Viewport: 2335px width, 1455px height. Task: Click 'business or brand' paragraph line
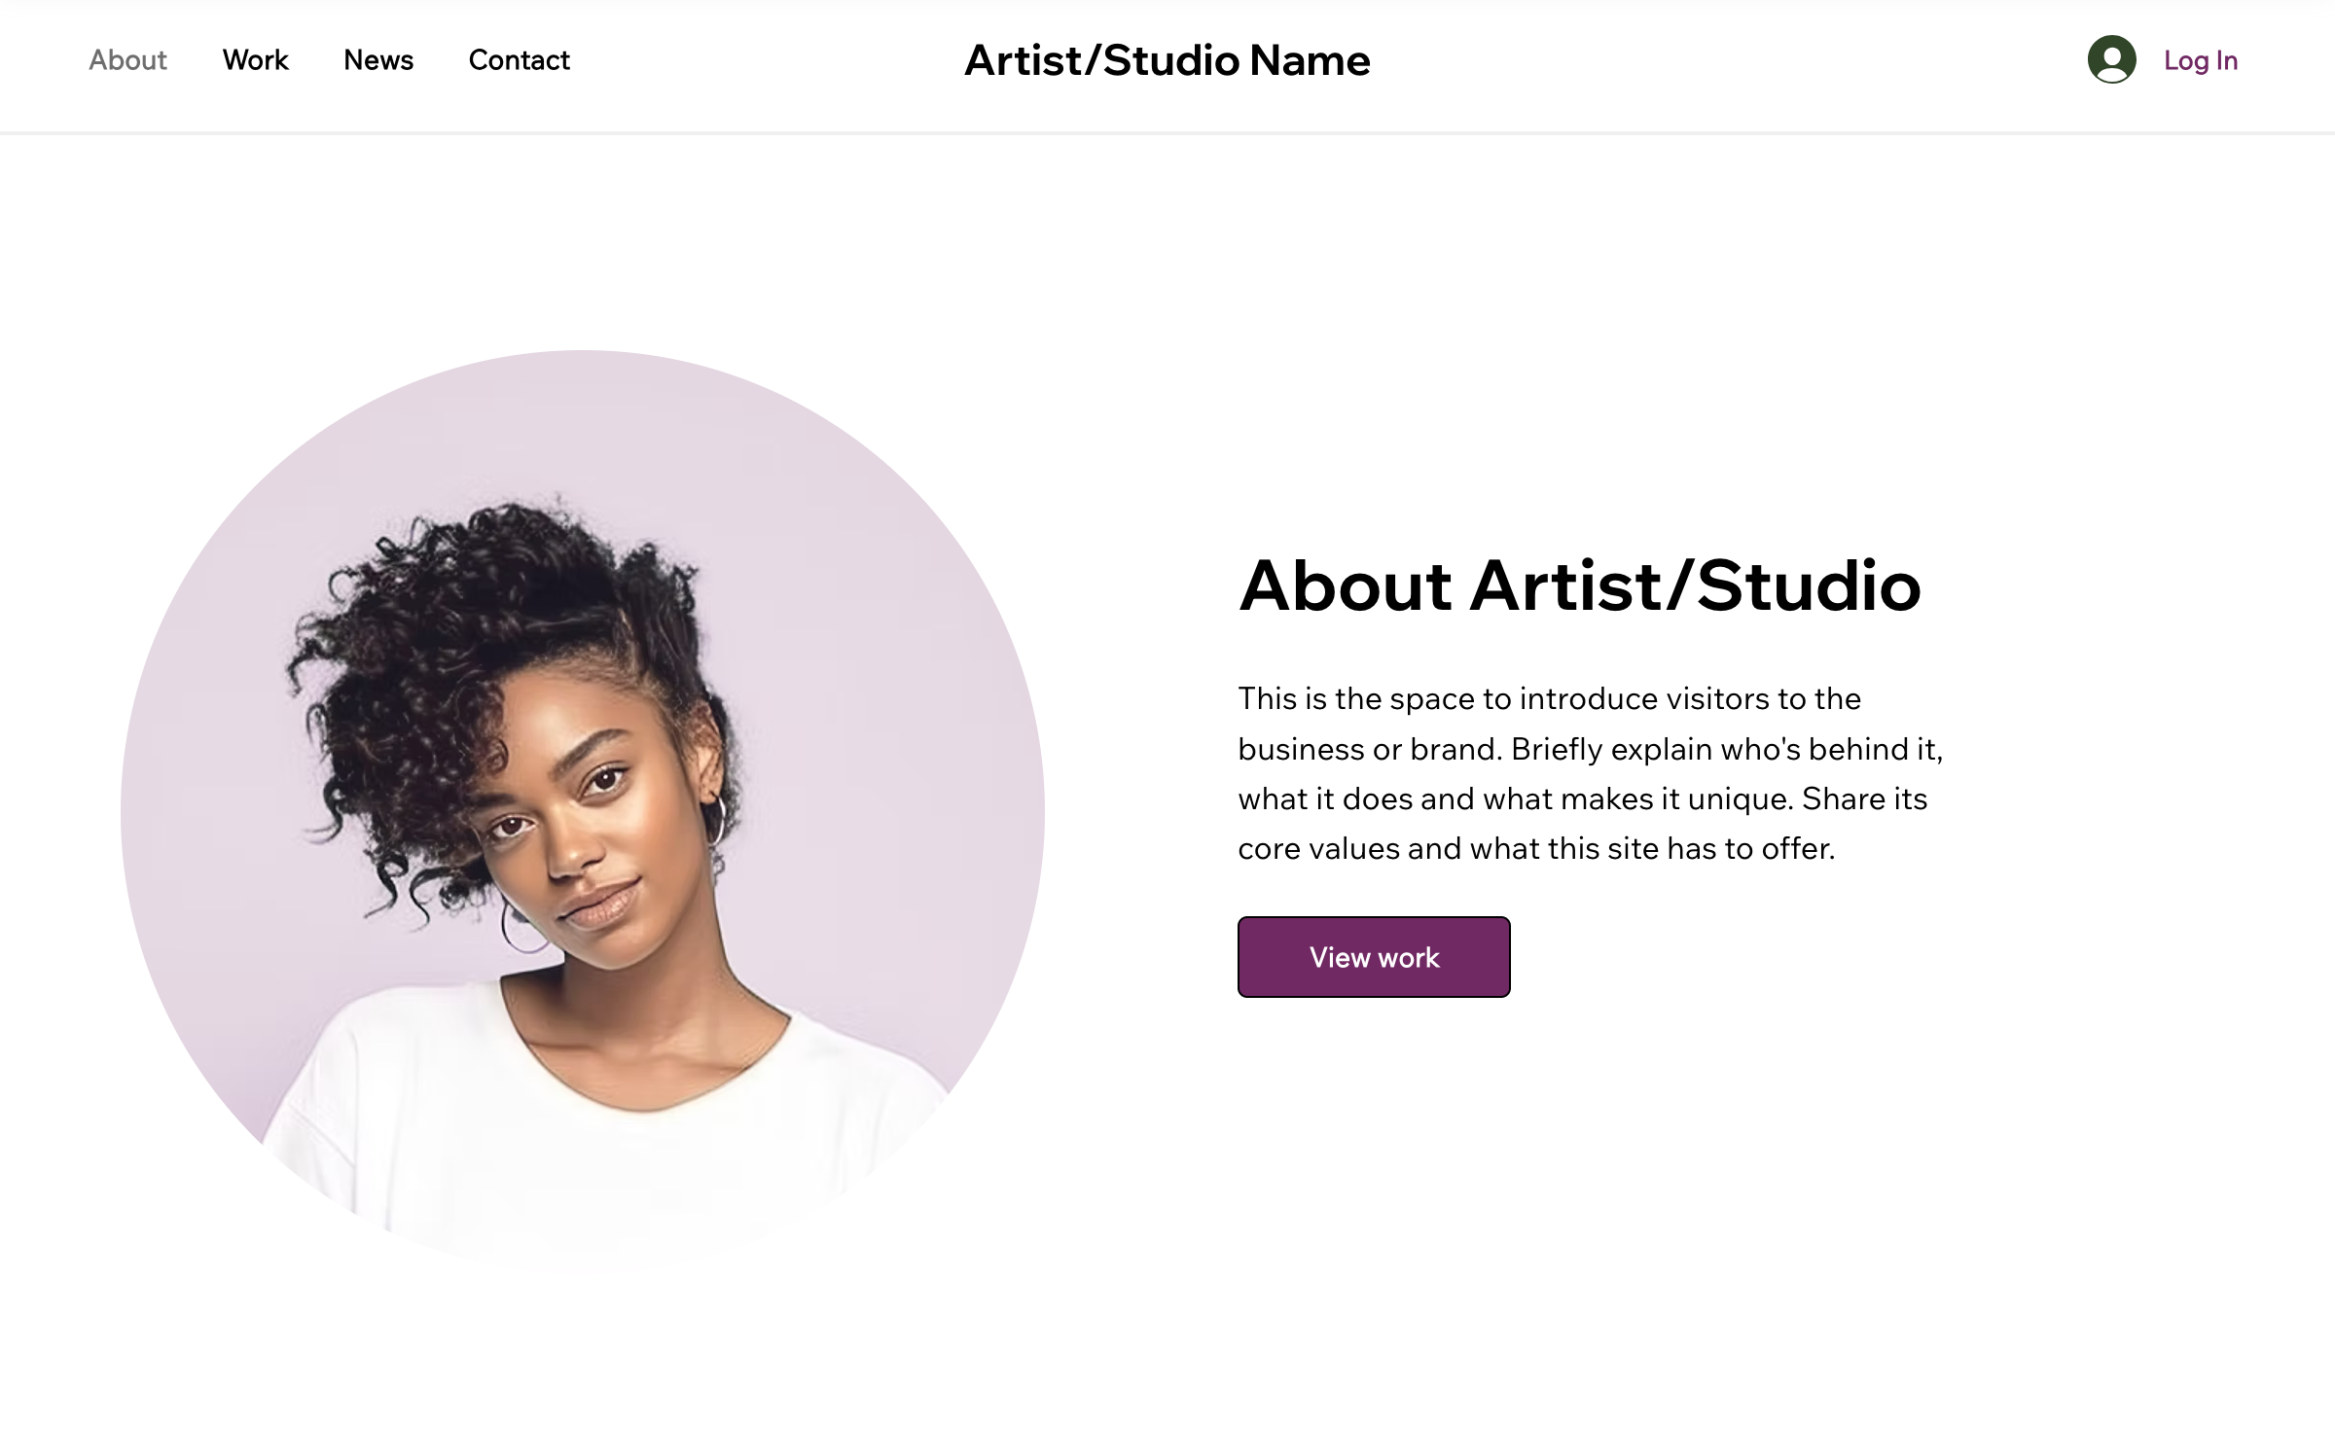pyautogui.click(x=1590, y=749)
